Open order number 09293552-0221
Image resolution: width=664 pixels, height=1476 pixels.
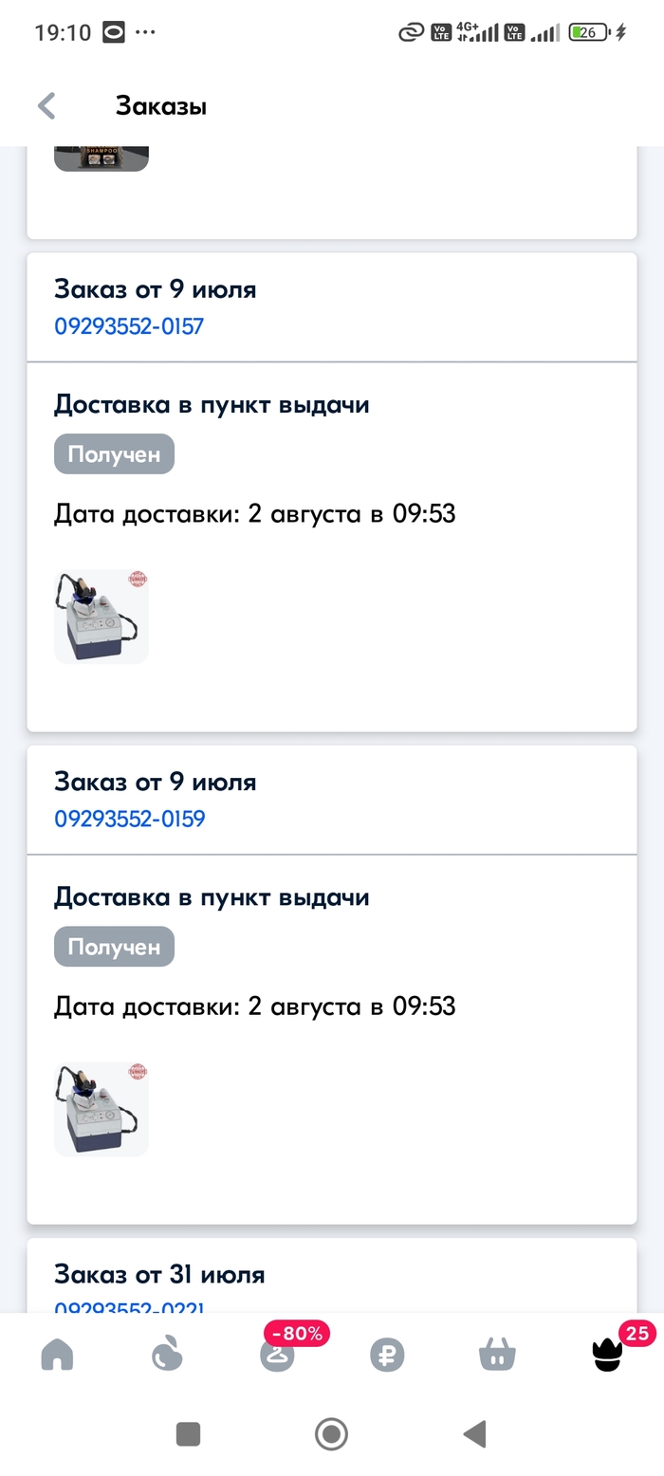(x=129, y=1307)
